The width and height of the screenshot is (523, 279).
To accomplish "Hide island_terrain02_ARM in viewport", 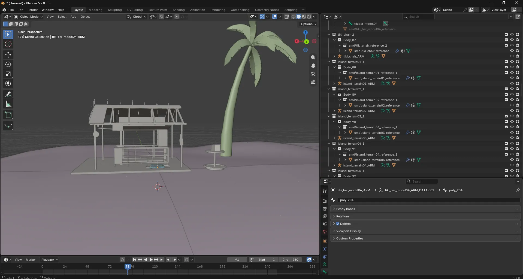I will pos(512,111).
